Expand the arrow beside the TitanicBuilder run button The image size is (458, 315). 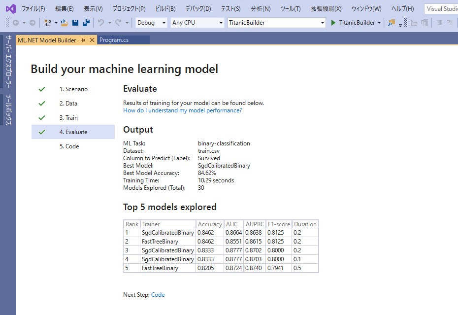[x=379, y=23]
